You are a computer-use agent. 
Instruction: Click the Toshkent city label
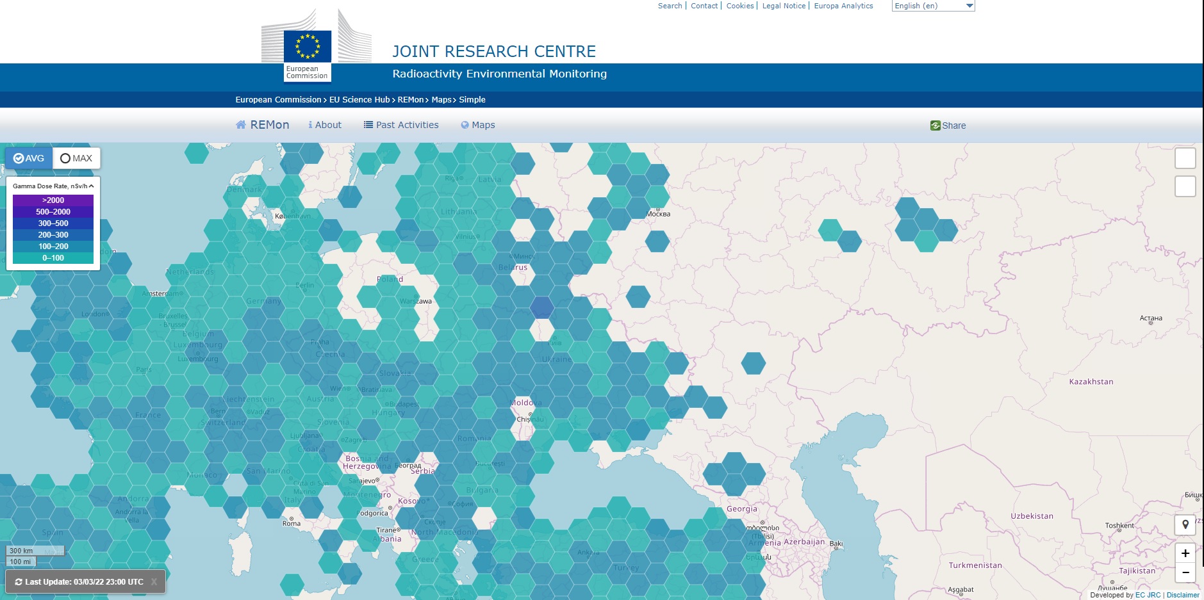[1119, 526]
